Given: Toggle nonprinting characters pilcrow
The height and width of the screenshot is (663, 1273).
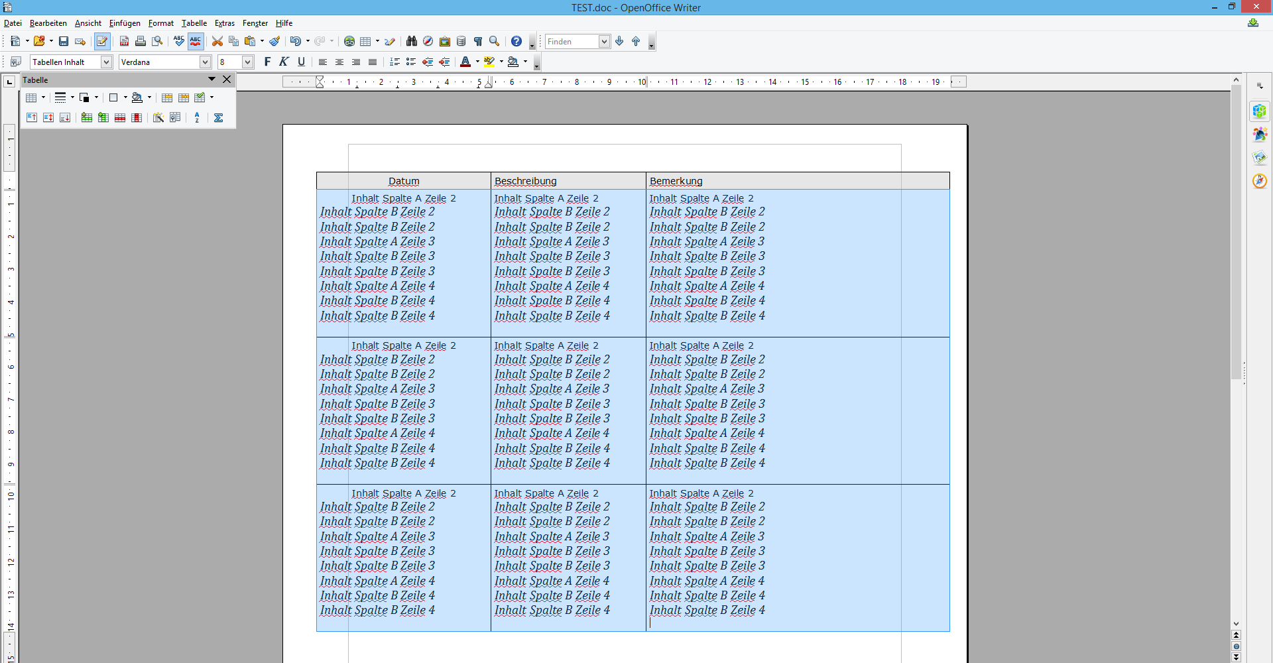Looking at the screenshot, I should coord(477,41).
